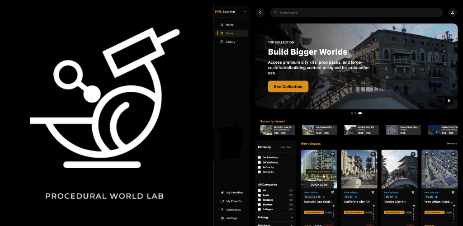Add Free Urban Block to cart

pyautogui.click(x=453, y=193)
